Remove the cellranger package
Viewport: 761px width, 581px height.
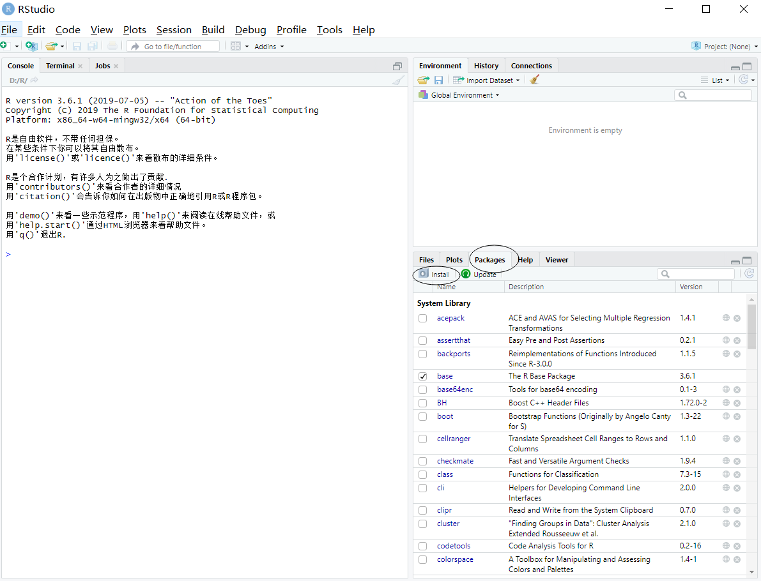[737, 439]
